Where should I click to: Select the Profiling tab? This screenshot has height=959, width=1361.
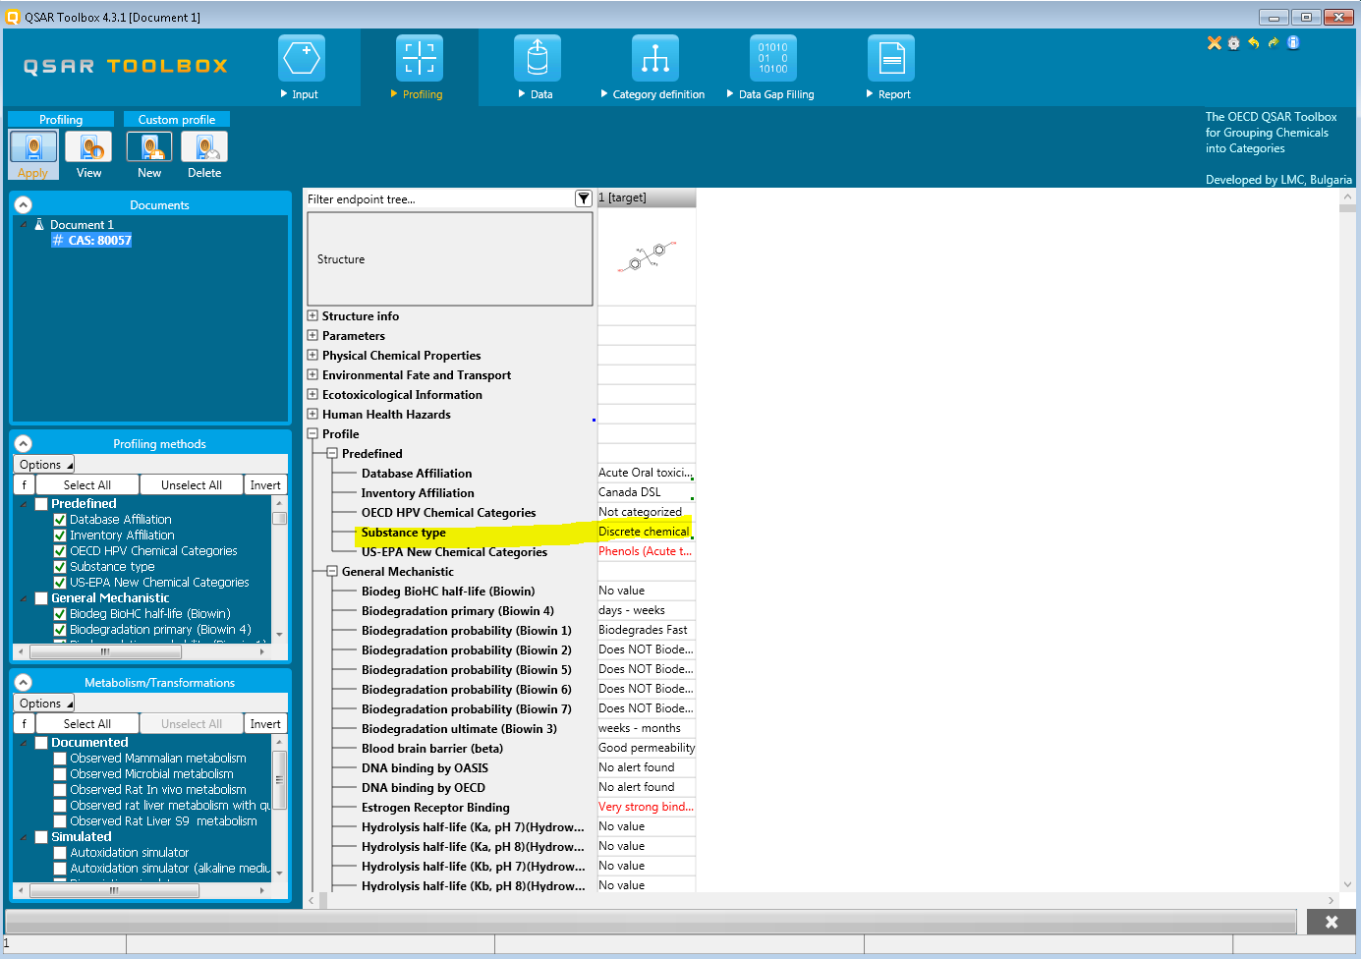61,120
